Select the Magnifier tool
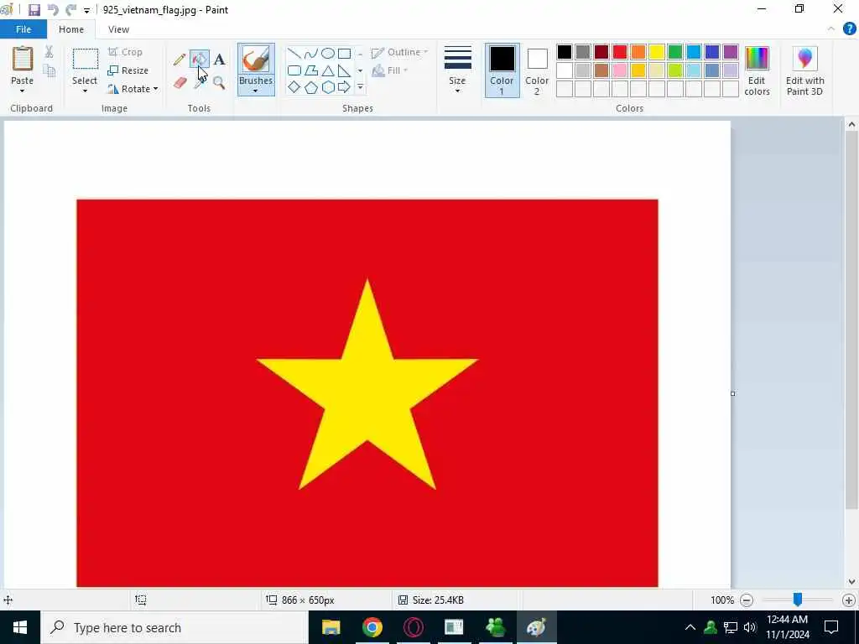 [219, 83]
